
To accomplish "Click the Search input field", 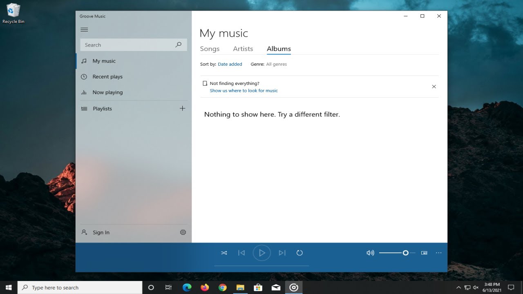I will click(x=133, y=45).
